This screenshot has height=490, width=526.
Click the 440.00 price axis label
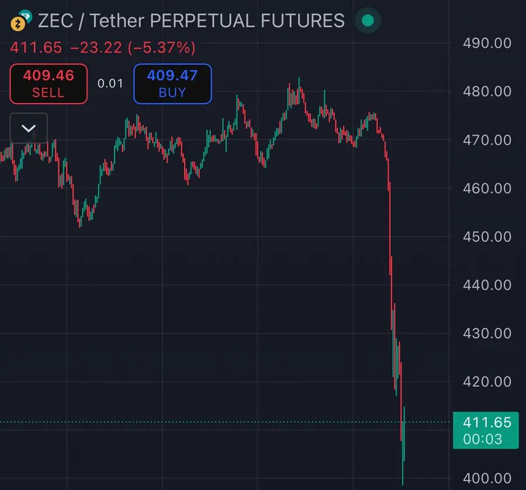(x=487, y=285)
